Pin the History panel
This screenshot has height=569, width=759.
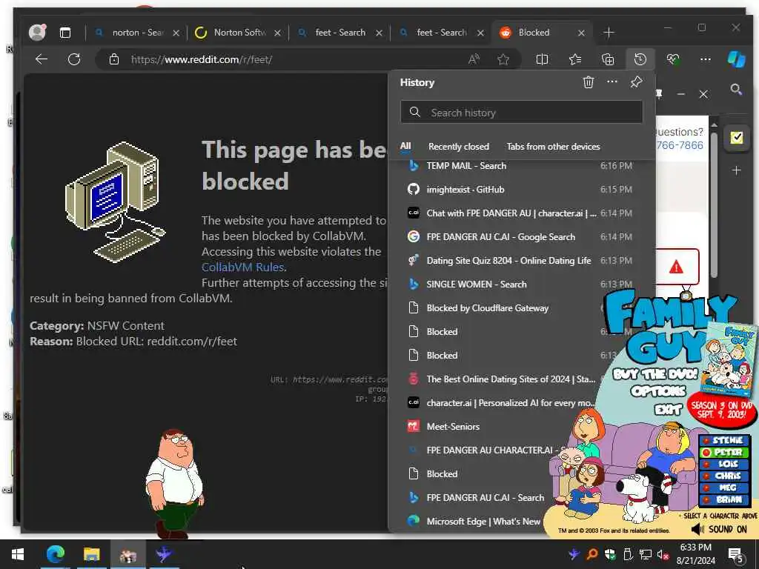click(636, 82)
